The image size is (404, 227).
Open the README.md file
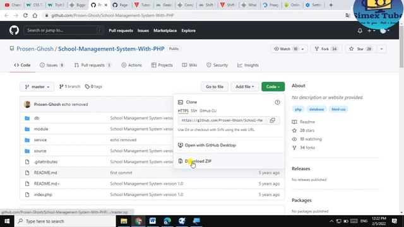click(x=45, y=173)
